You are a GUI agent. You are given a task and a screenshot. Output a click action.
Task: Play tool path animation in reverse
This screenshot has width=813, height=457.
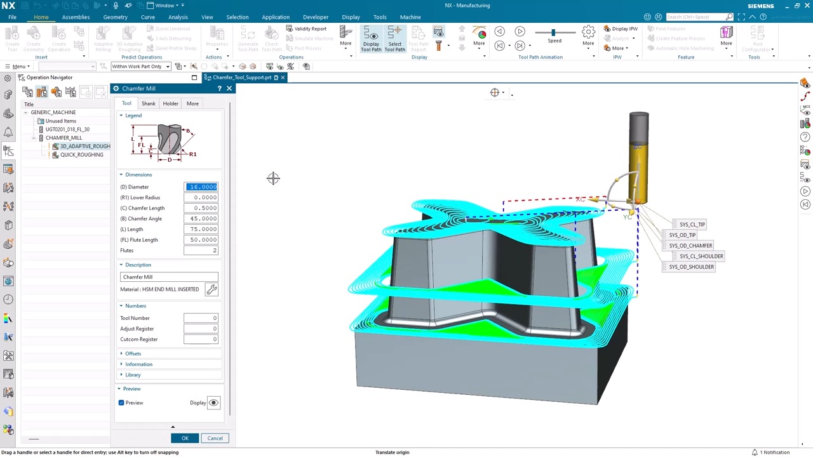click(500, 31)
